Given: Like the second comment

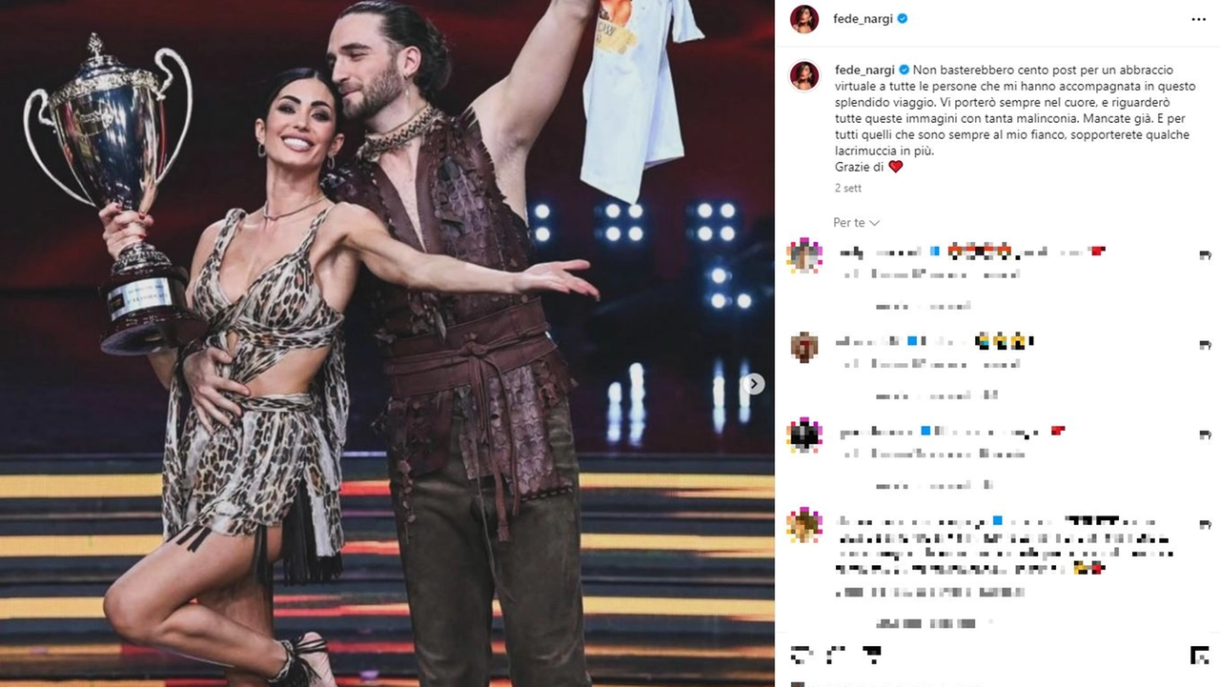Looking at the screenshot, I should pos(1205,344).
